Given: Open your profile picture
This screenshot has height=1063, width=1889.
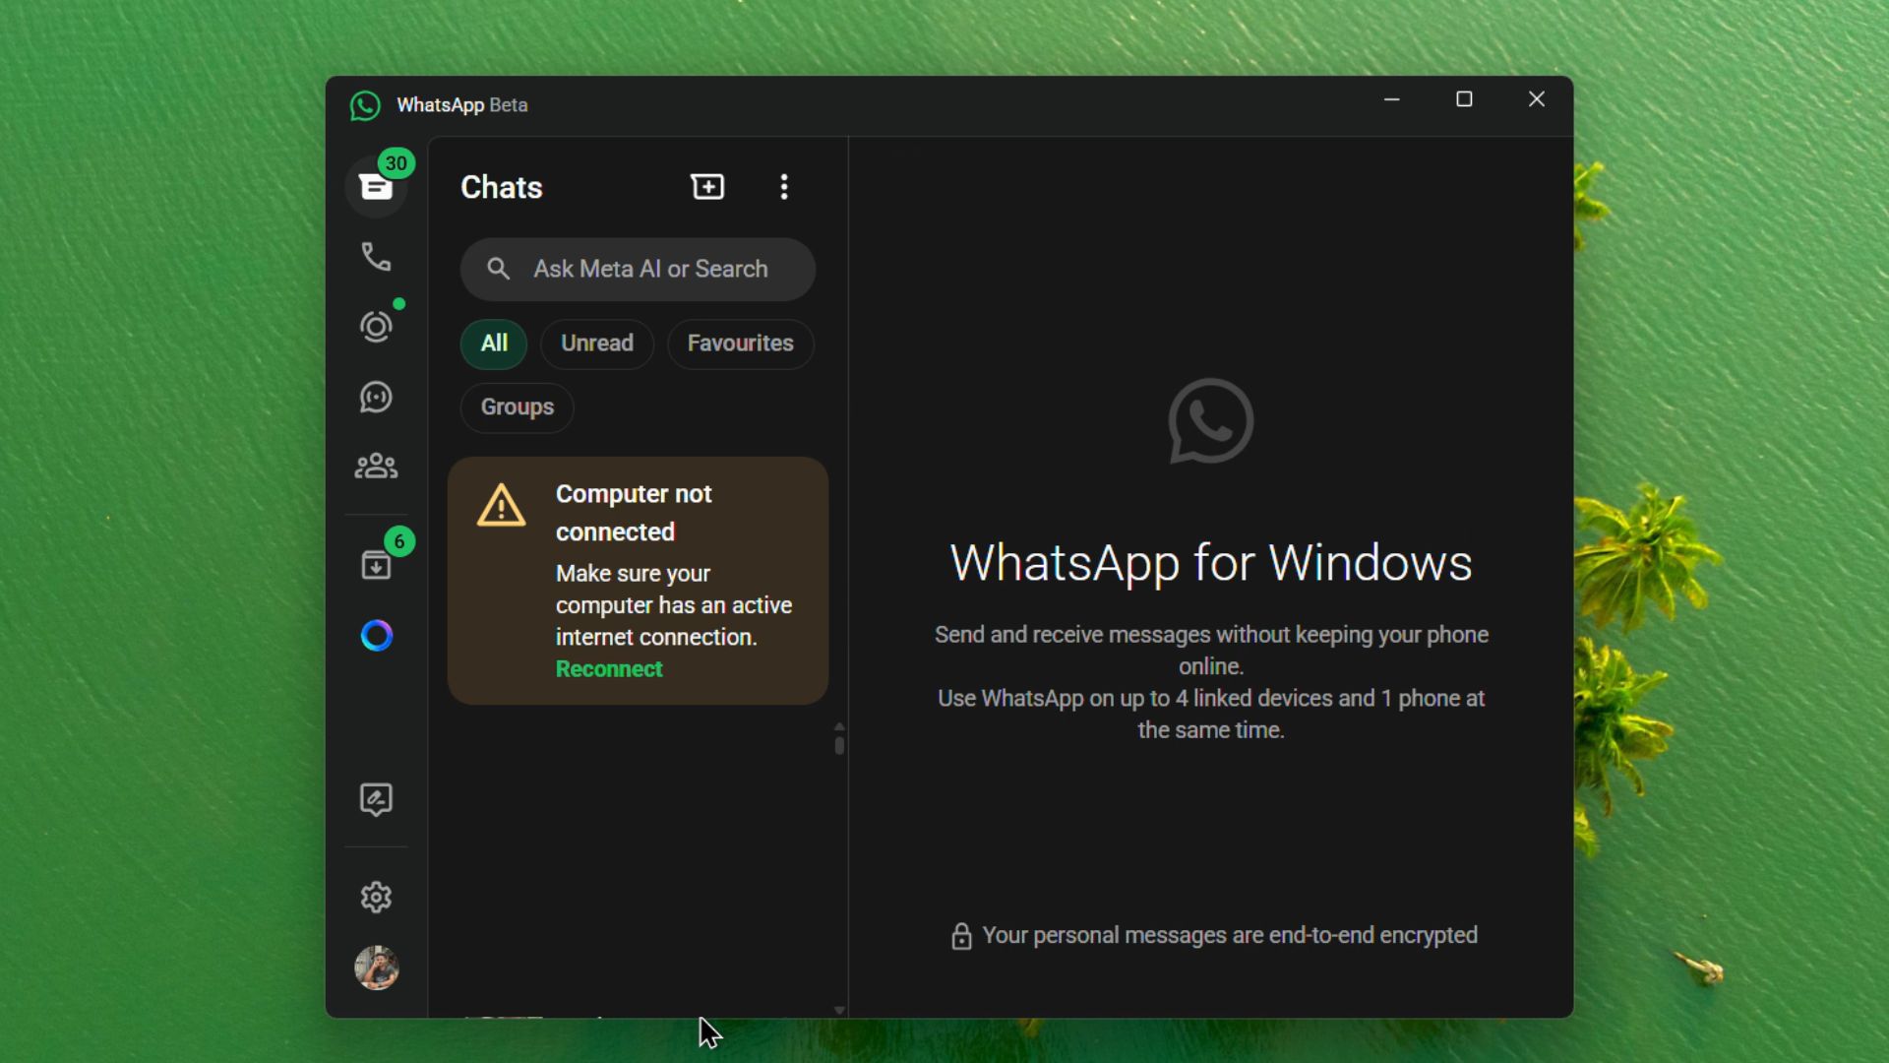Looking at the screenshot, I should point(375,969).
